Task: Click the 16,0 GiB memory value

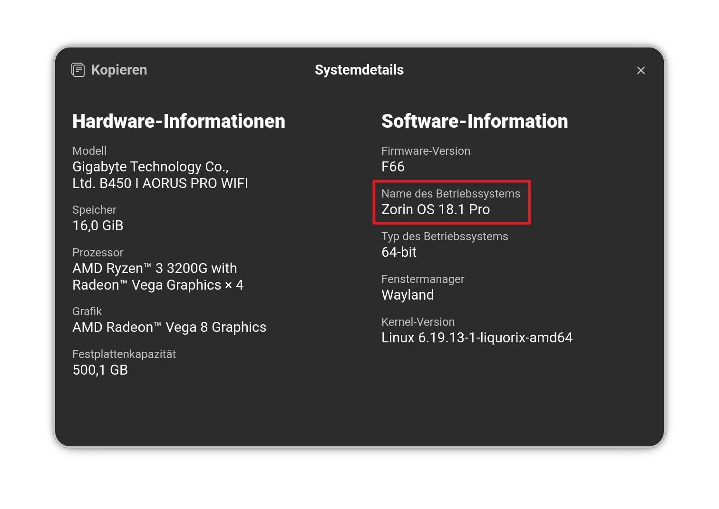Action: pos(97,226)
